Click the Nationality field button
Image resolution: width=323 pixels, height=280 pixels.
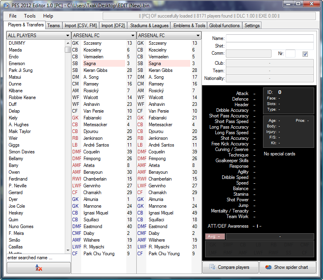270,78
